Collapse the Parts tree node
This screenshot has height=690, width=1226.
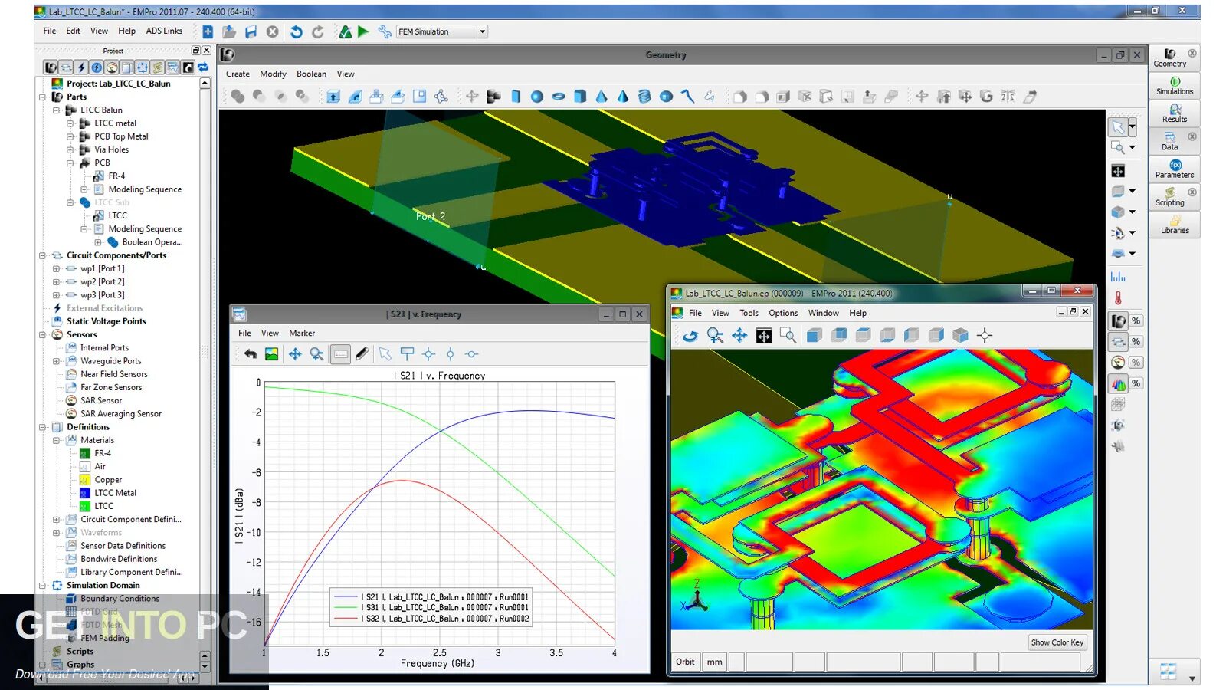(43, 97)
